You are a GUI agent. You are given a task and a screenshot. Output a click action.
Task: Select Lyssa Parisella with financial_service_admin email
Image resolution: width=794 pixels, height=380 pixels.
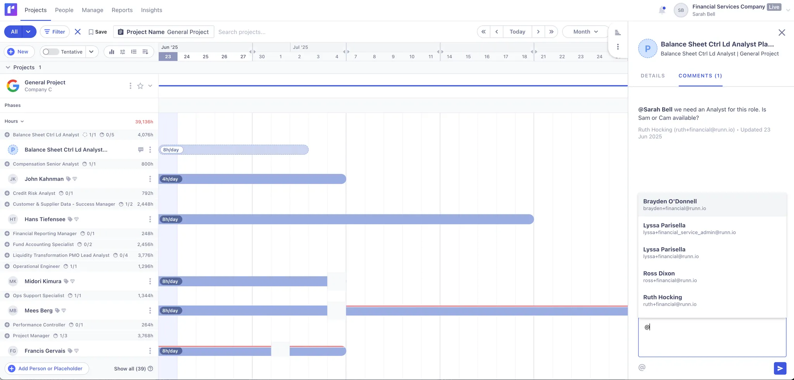point(712,228)
